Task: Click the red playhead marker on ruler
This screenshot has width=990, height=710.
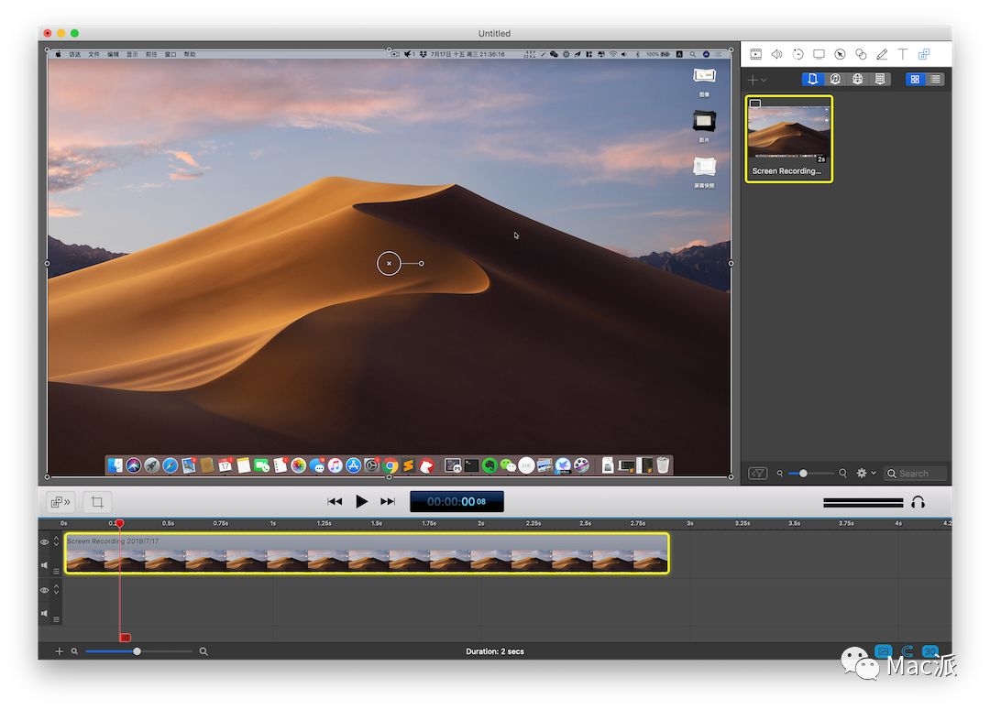Action: pyautogui.click(x=119, y=523)
